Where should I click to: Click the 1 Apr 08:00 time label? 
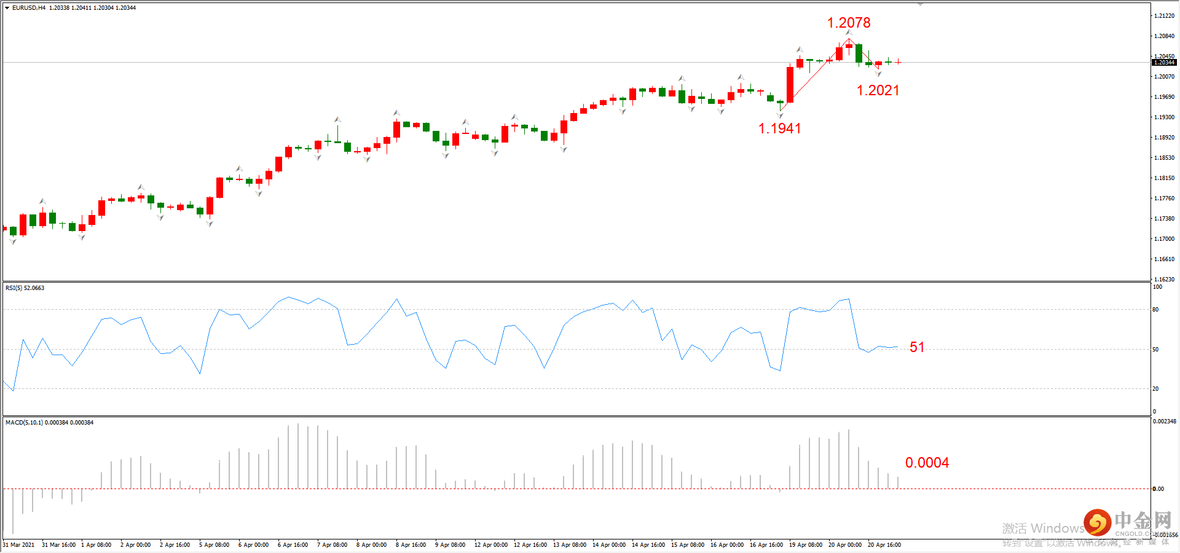coord(96,545)
